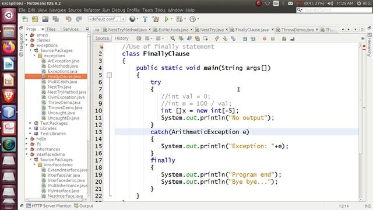Click the search field in menu bar
Image resolution: width=373 pixels, height=210 pixels.
pos(334,10)
